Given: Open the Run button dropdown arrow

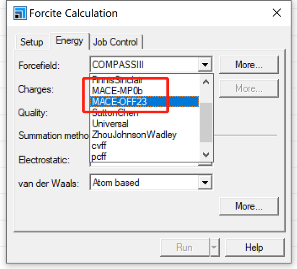Looking at the screenshot, I should [x=214, y=247].
